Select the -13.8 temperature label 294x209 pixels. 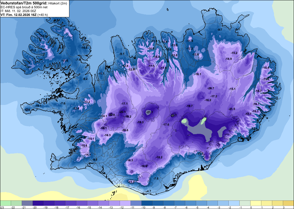[x=174, y=45]
